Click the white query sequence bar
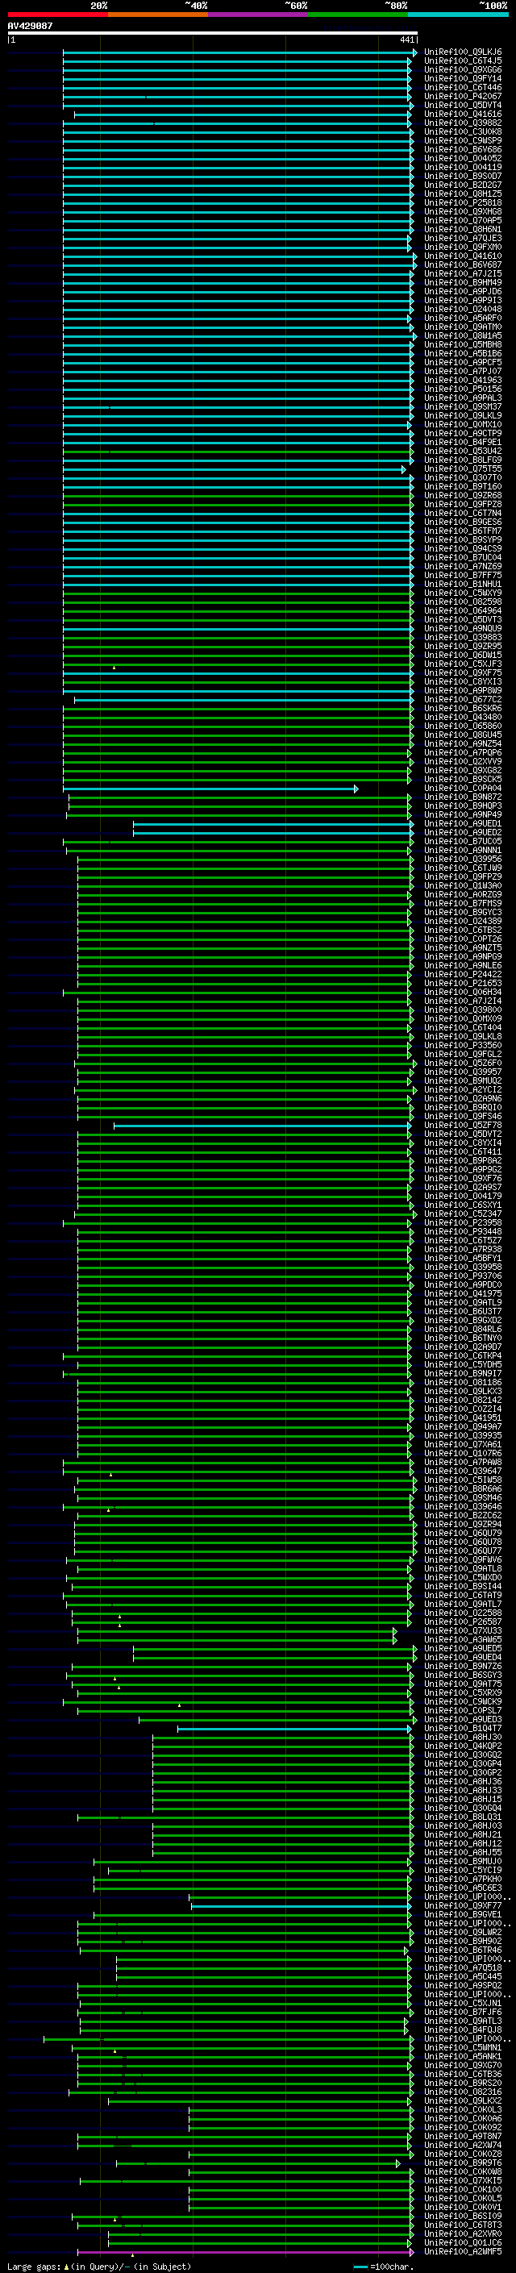This screenshot has width=516, height=2273. click(213, 32)
